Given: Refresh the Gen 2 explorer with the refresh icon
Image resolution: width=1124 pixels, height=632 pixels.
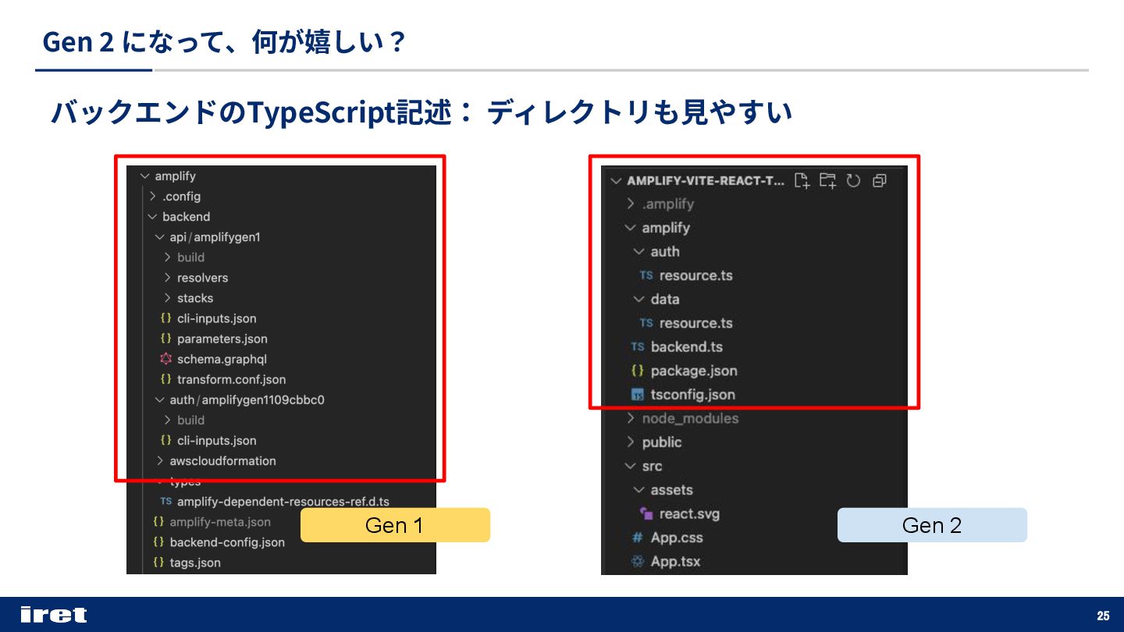Looking at the screenshot, I should point(853,181).
